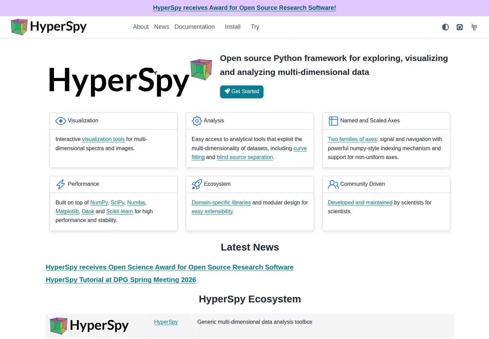Open the Try menu item
The image size is (489, 339).
click(255, 27)
